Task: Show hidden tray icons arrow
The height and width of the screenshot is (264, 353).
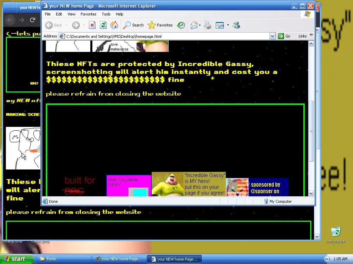Action: click(327, 259)
